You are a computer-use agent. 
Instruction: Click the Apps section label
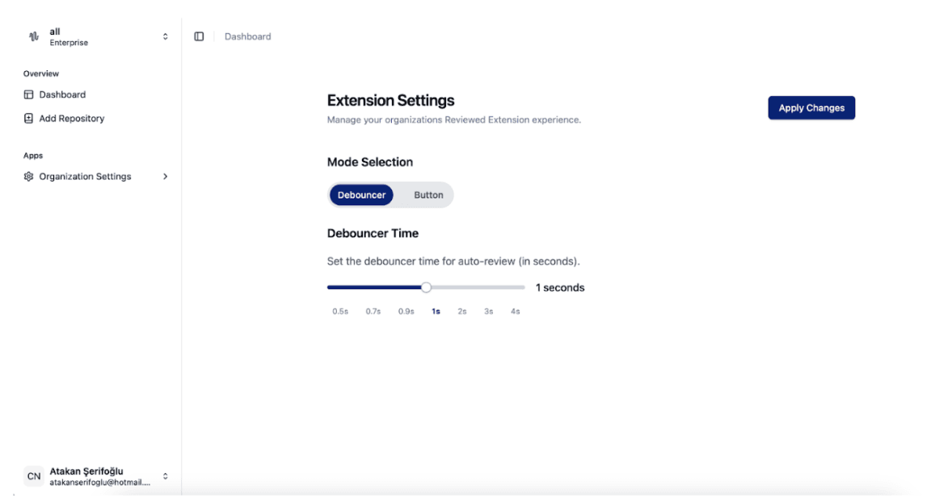tap(33, 156)
